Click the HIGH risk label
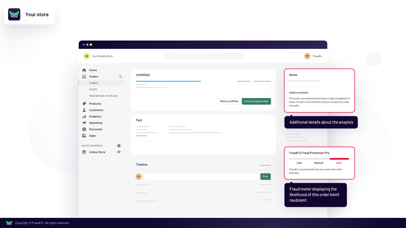 [339, 163]
